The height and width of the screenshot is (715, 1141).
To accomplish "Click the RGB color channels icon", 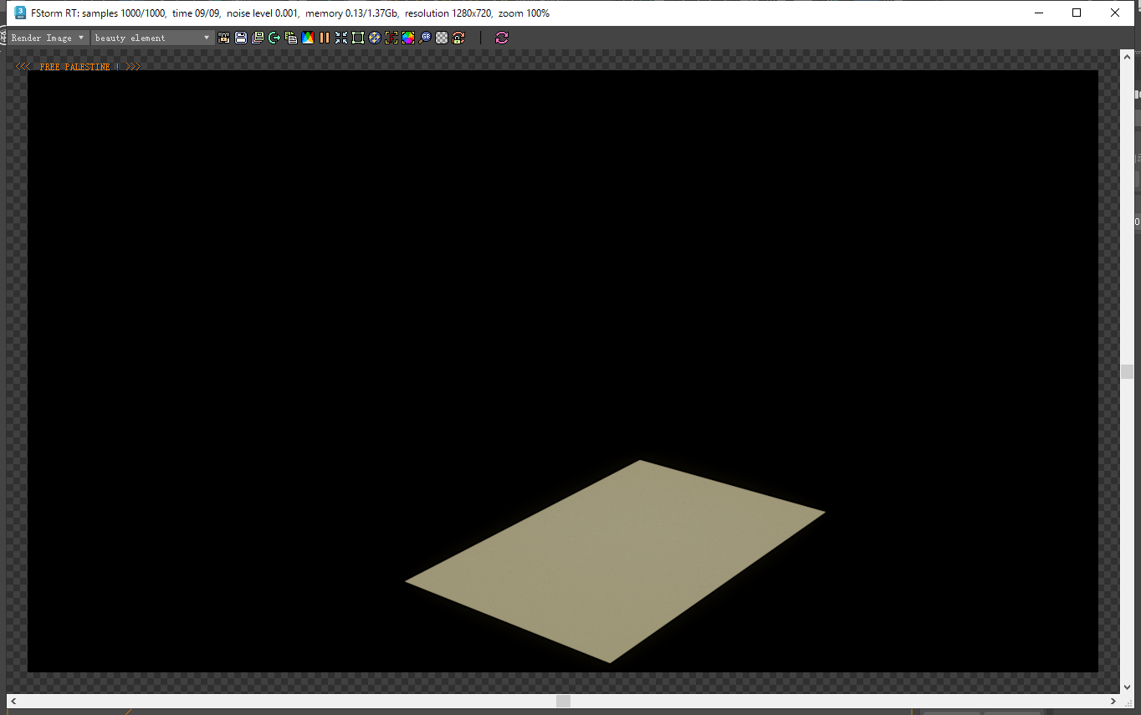I will (x=308, y=38).
